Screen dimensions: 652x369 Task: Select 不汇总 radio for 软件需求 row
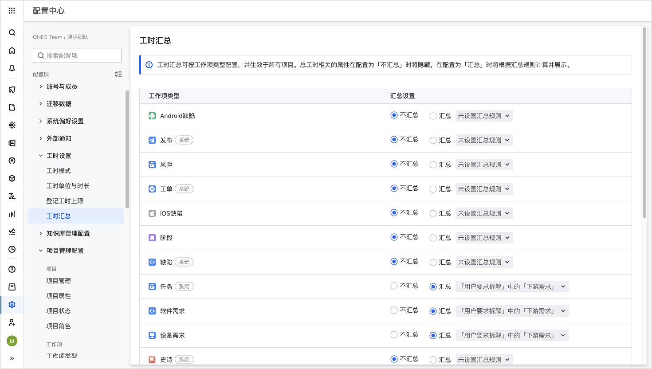tap(394, 310)
